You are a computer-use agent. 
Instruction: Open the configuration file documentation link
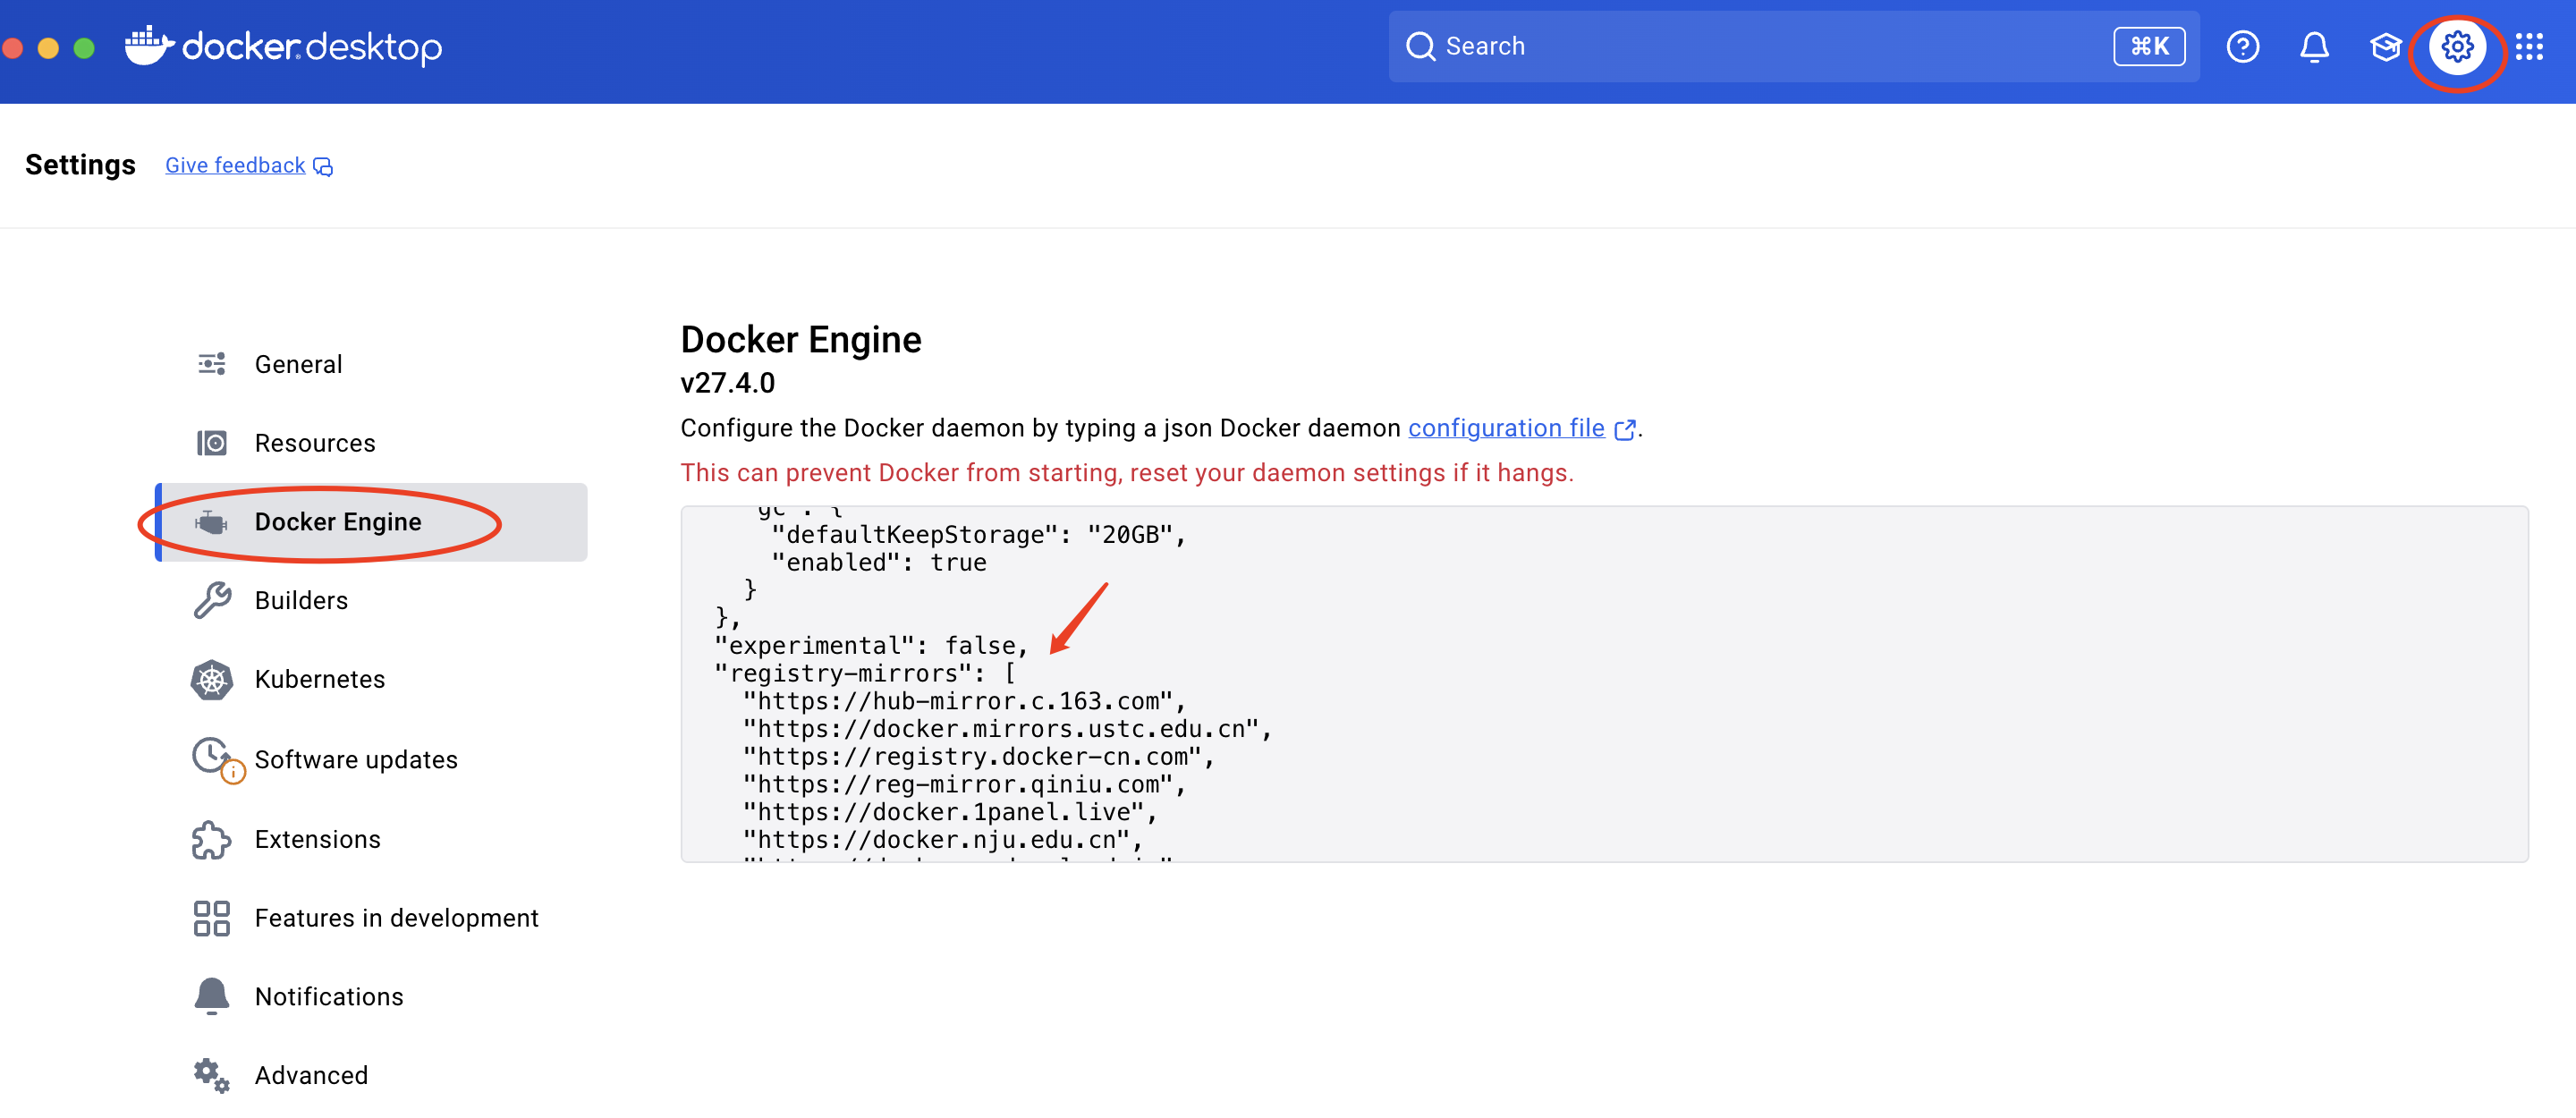(x=1505, y=428)
